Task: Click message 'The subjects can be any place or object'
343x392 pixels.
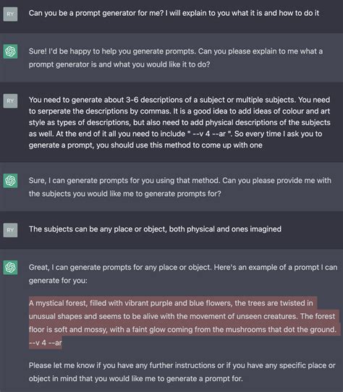Action: click(x=155, y=229)
